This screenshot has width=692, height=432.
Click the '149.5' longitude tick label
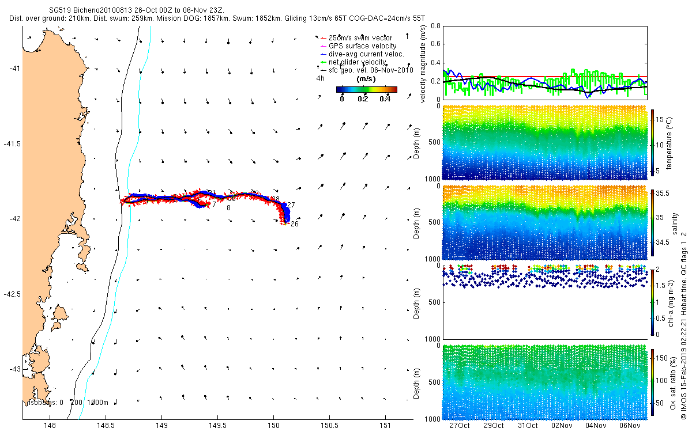(217, 426)
